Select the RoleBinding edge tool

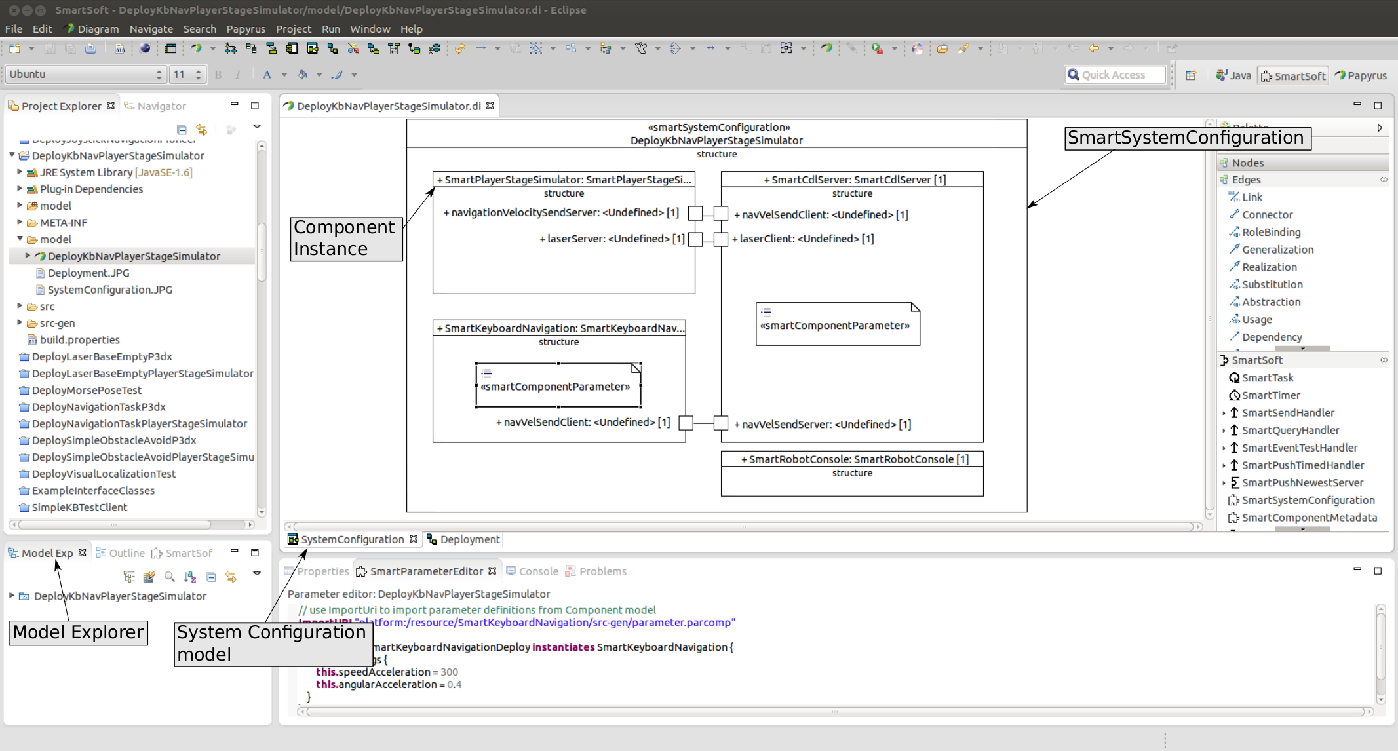coord(1264,232)
